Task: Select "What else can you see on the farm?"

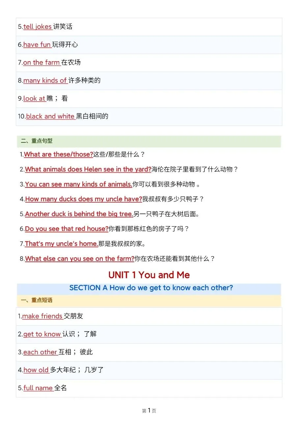Action: point(80,259)
